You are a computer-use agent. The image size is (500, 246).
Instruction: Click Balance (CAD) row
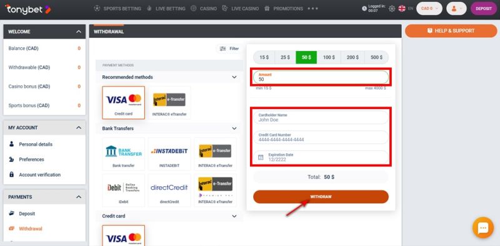(x=44, y=49)
